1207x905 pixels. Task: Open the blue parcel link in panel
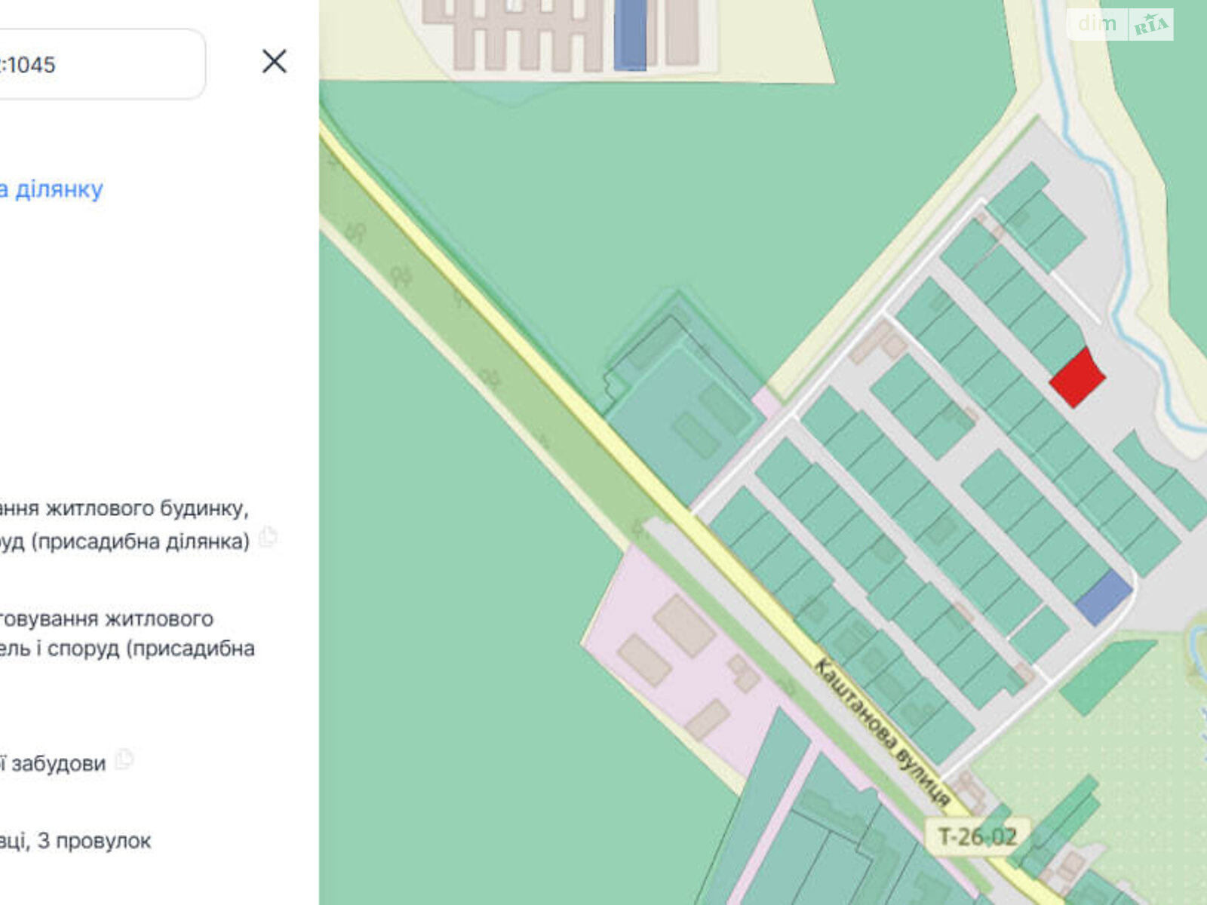tap(53, 189)
